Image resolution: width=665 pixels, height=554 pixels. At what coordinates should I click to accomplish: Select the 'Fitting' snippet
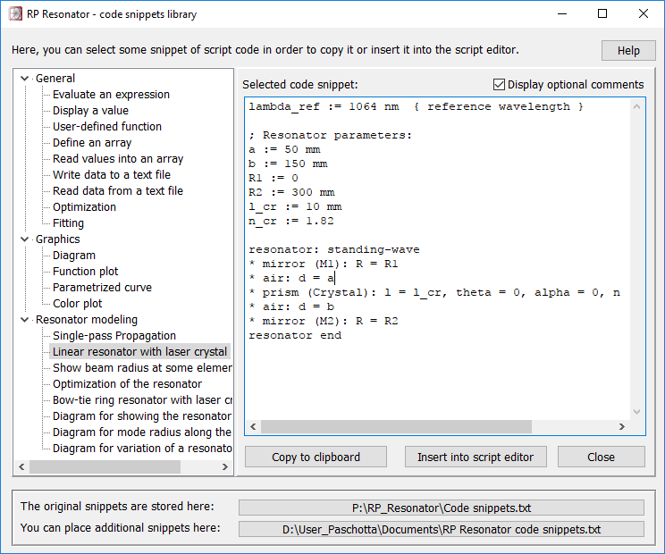(68, 223)
